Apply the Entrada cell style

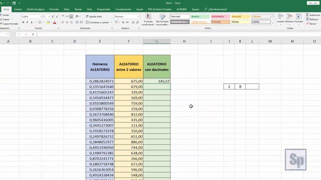click(x=220, y=22)
